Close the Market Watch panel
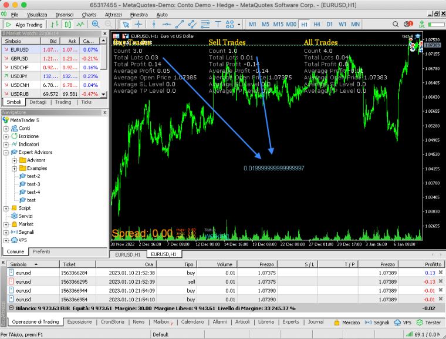The height and width of the screenshot is (339, 446). 104,33
